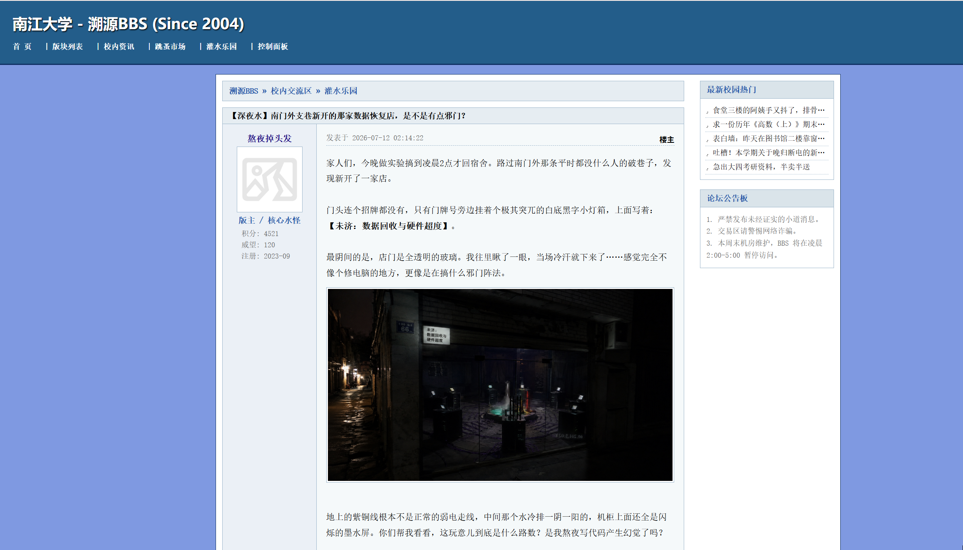Screen dimensions: 963x550
Task: Click the paragraph starting 家人们，今晚做实验
Action: tap(499, 171)
